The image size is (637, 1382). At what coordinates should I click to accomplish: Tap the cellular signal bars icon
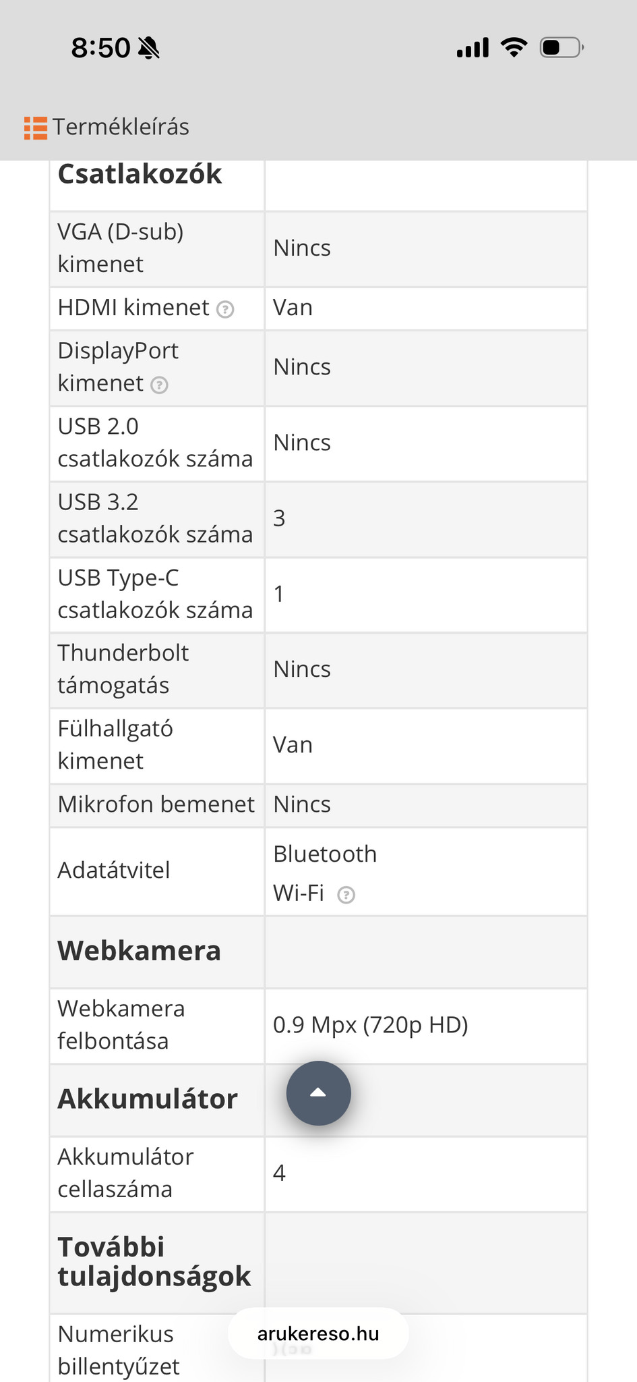pyautogui.click(x=473, y=48)
